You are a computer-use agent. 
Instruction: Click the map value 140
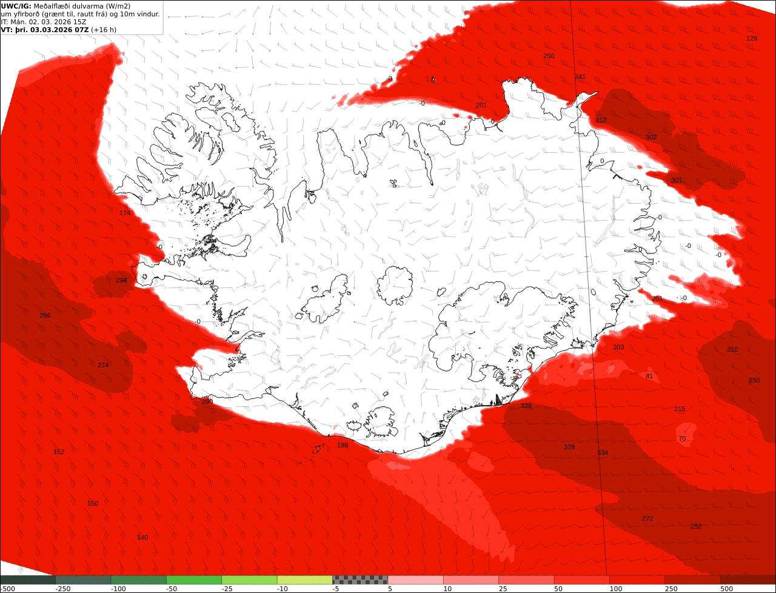[142, 537]
